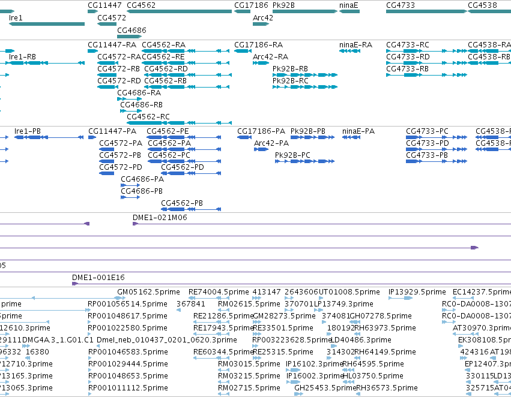Click the teal ninaE gene bar in top track
The width and height of the screenshot is (511, 397).
[349, 11]
